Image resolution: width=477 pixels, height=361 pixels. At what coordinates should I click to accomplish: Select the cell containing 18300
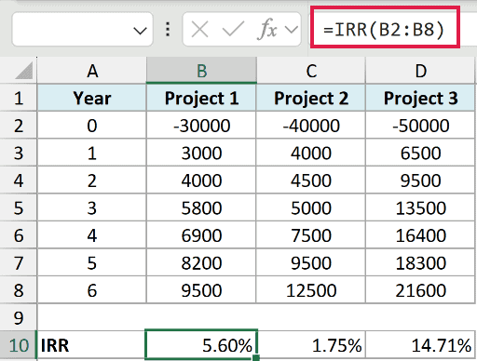(x=421, y=262)
